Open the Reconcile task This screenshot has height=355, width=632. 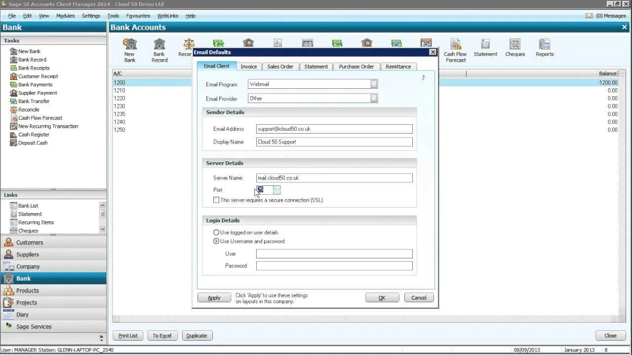pyautogui.click(x=29, y=109)
